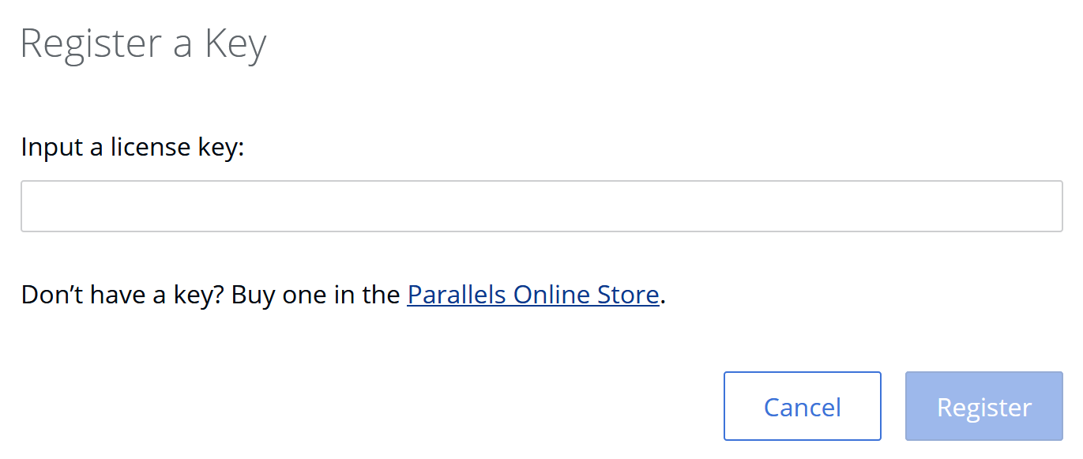Hit the white outlined Cancel button
This screenshot has width=1083, height=459.
click(802, 406)
